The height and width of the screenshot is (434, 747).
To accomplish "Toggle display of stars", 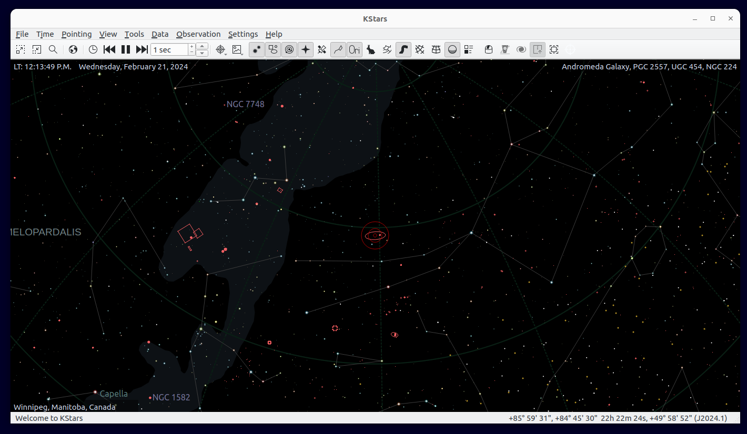I will [257, 49].
